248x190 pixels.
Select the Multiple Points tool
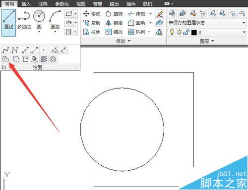pyautogui.click(x=44, y=50)
